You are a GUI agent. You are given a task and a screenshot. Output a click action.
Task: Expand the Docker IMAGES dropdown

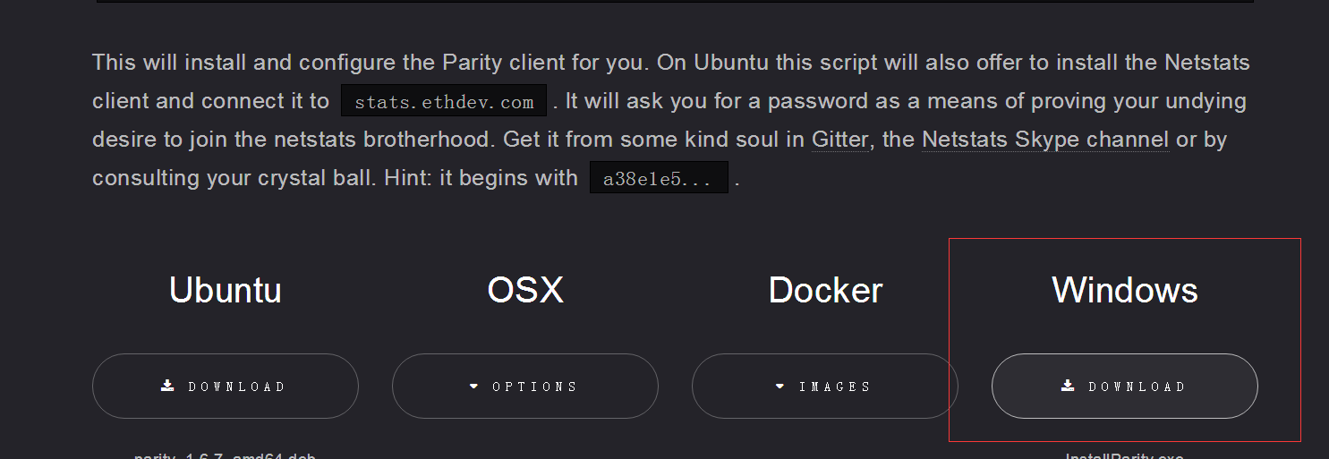[x=825, y=387]
